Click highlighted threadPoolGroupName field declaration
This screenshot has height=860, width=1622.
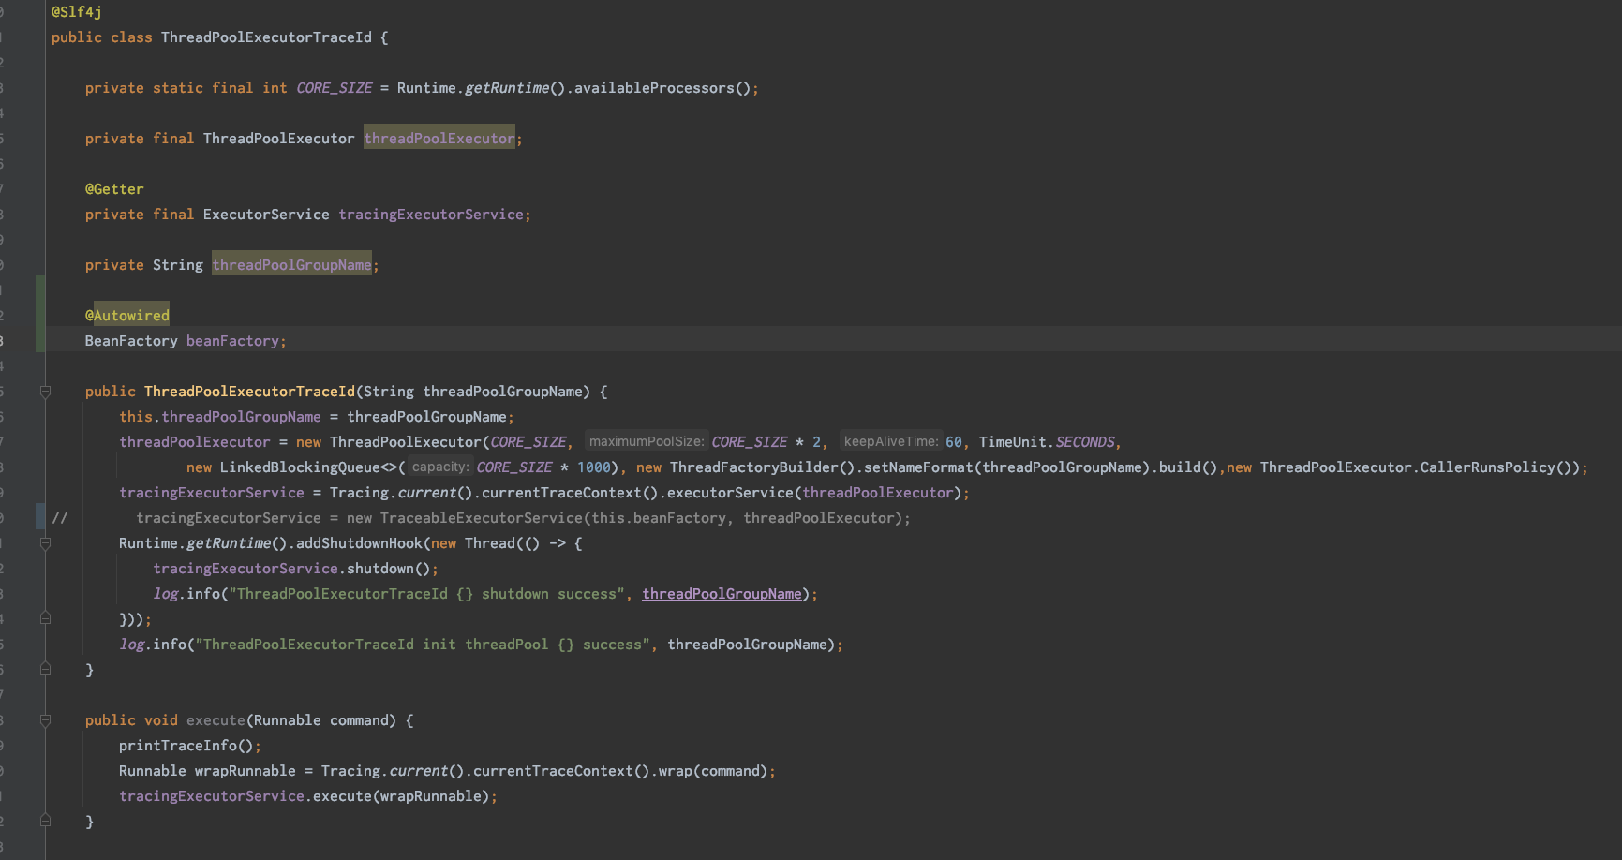pos(291,265)
